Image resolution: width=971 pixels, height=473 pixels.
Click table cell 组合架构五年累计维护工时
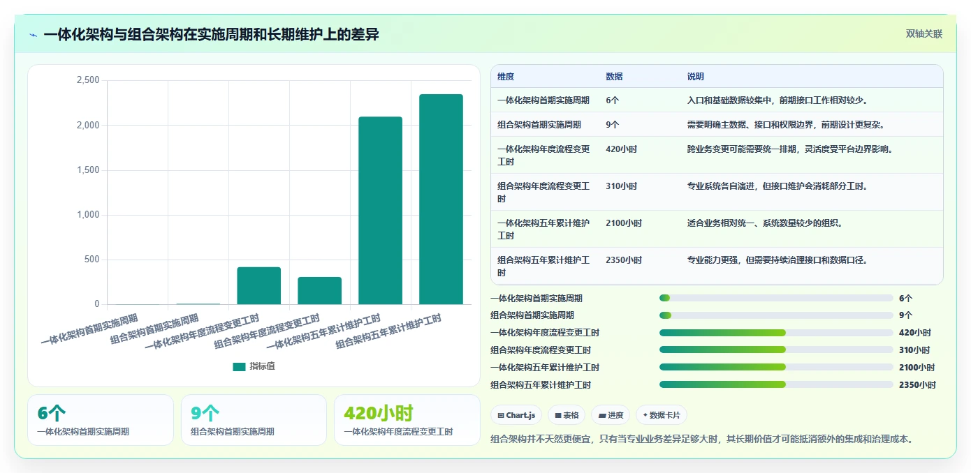(x=543, y=266)
